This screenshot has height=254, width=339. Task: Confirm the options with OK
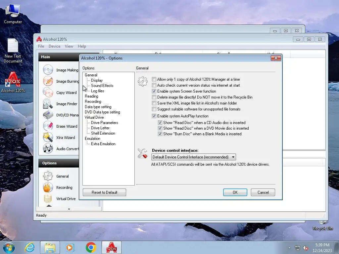(x=235, y=192)
